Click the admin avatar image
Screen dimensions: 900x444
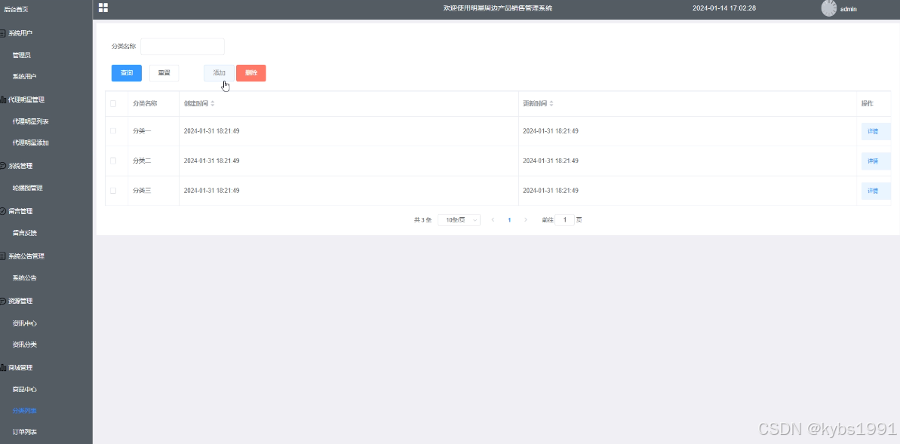click(x=829, y=8)
